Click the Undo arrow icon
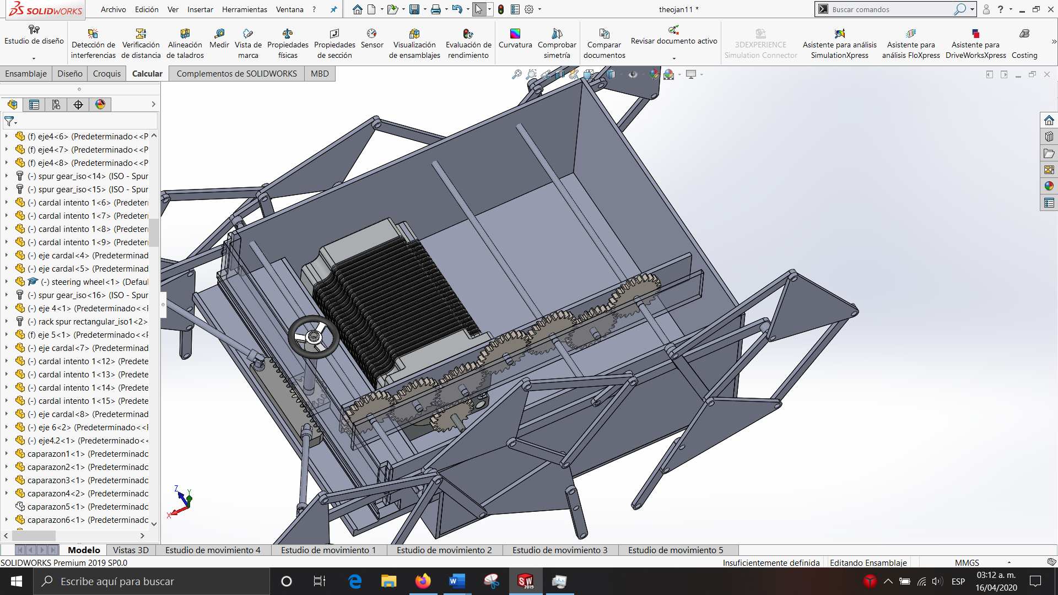1058x595 pixels. pyautogui.click(x=456, y=9)
